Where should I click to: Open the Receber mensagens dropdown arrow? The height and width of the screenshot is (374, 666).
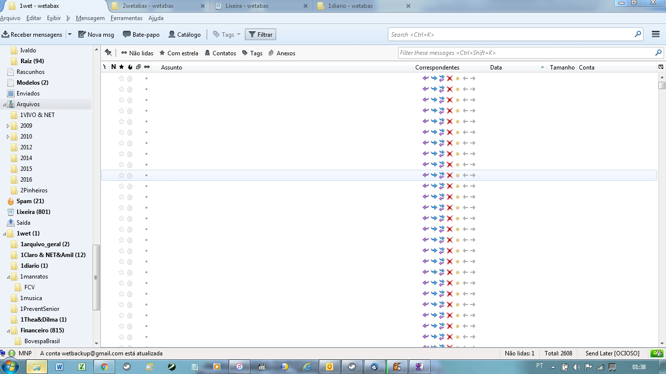pyautogui.click(x=70, y=35)
